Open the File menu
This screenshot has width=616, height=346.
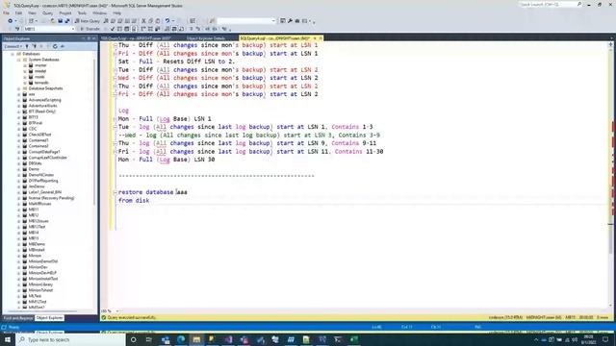tap(7, 12)
